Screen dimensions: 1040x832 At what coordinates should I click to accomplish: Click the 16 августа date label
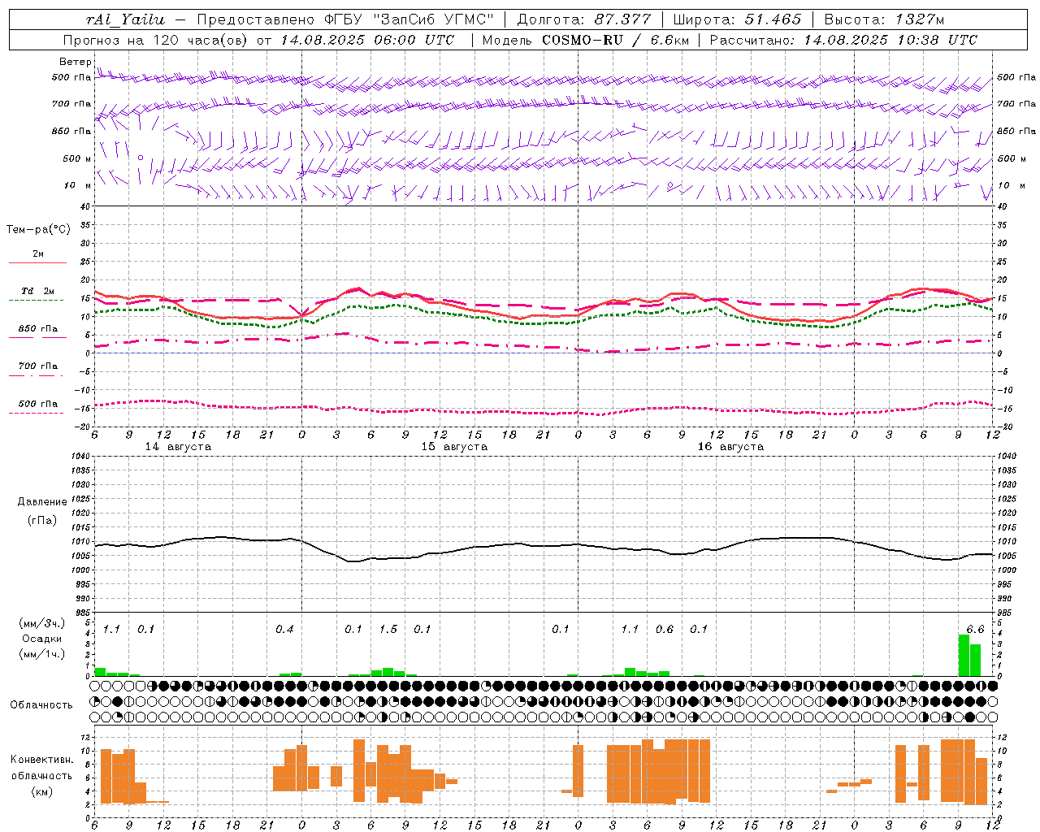click(730, 447)
